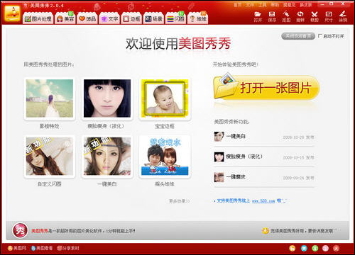Viewport: 355px width, 255px height.
Task: Click the blue share icon at bottom-right
Action: click(x=304, y=248)
